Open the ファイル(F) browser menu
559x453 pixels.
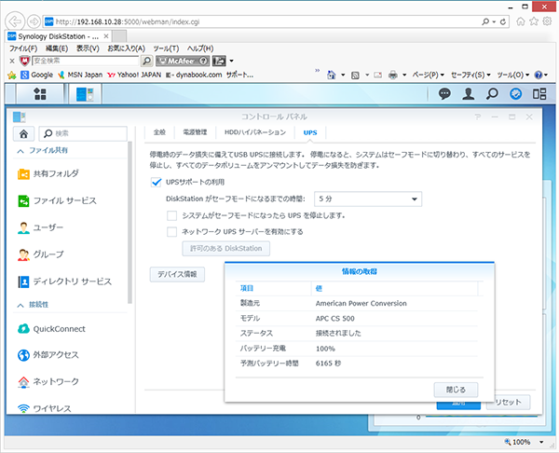tap(23, 48)
